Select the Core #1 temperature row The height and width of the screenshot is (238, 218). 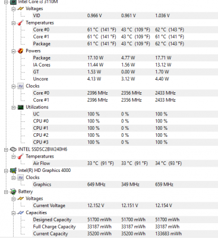[125, 37]
